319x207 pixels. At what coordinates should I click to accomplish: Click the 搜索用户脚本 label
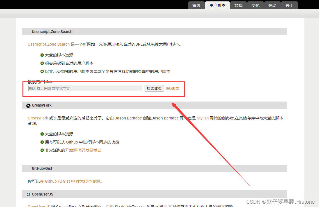(41, 82)
